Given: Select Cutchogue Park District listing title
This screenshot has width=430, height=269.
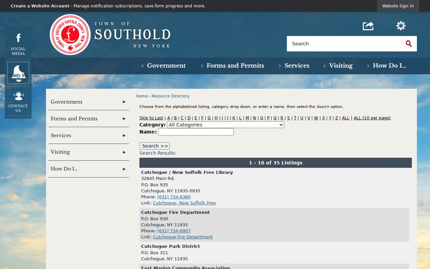Looking at the screenshot, I should point(170,246).
